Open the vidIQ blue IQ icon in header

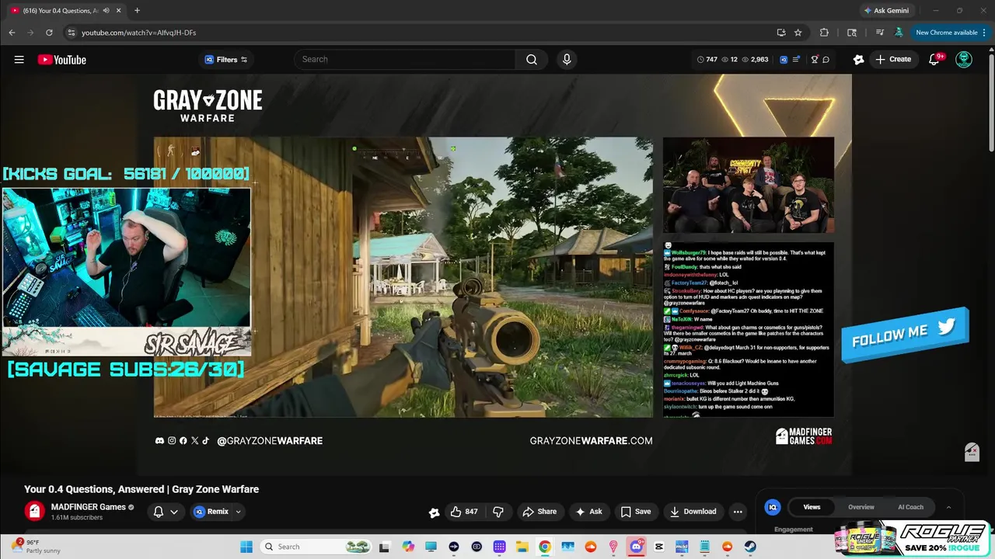[x=784, y=60]
